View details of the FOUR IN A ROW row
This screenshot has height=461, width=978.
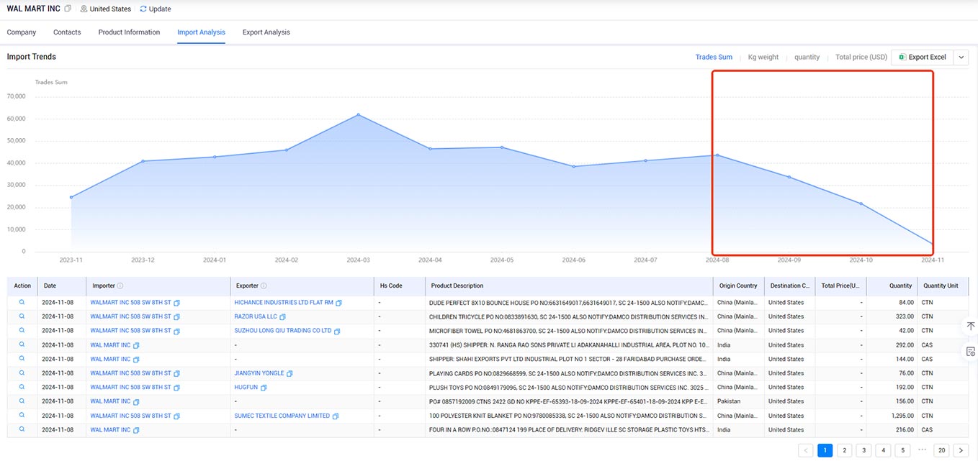pos(22,429)
